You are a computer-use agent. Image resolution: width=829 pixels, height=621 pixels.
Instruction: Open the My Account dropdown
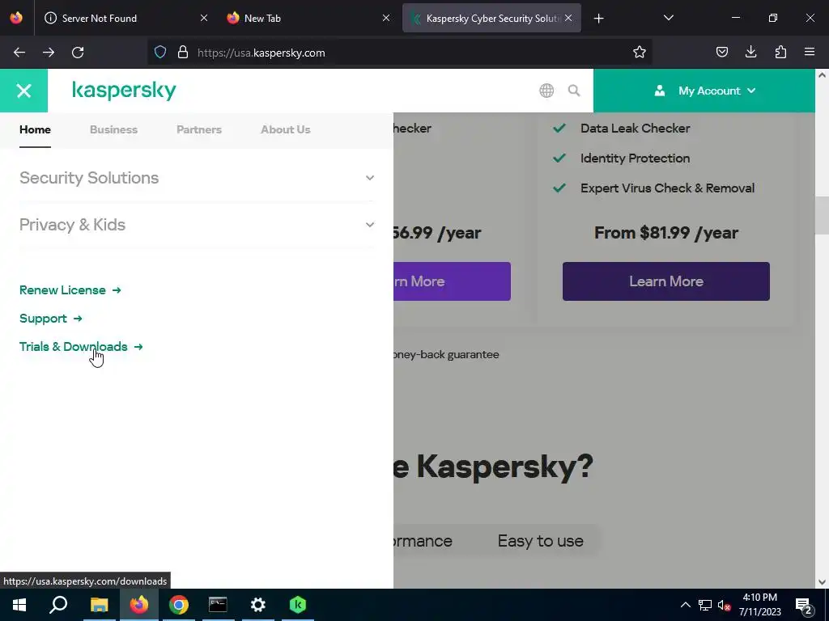click(704, 91)
